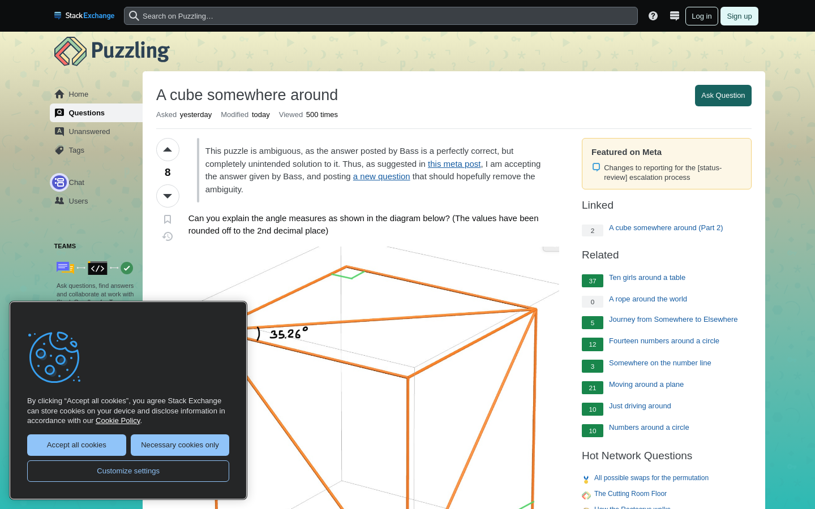Focus the Search on Puzzling field
815x509 pixels.
pos(381,16)
